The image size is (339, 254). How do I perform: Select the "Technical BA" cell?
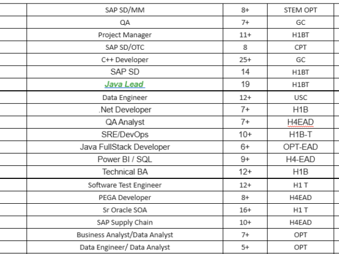pyautogui.click(x=124, y=172)
